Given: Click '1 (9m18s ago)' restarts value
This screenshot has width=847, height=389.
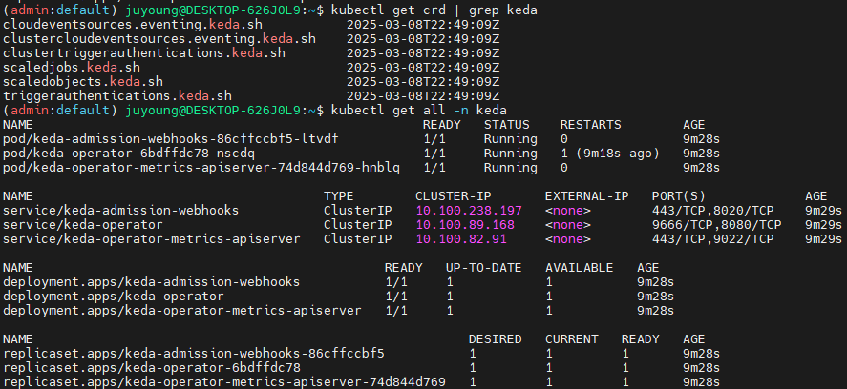Looking at the screenshot, I should click(x=610, y=154).
